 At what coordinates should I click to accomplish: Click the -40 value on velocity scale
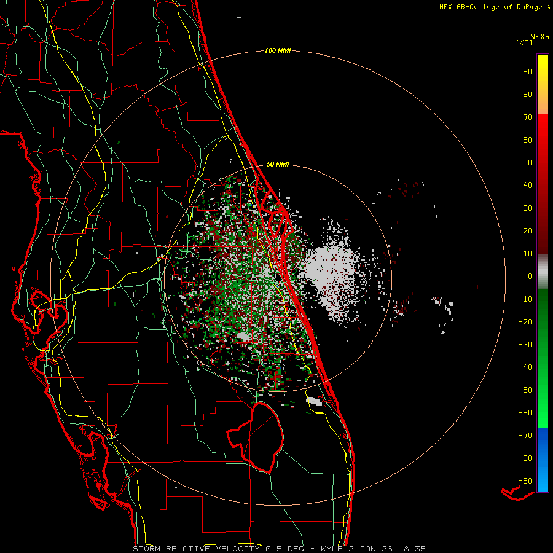click(x=525, y=367)
